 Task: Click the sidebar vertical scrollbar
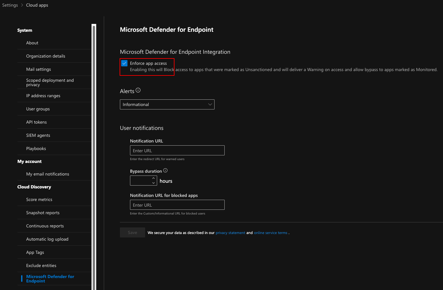[94, 157]
